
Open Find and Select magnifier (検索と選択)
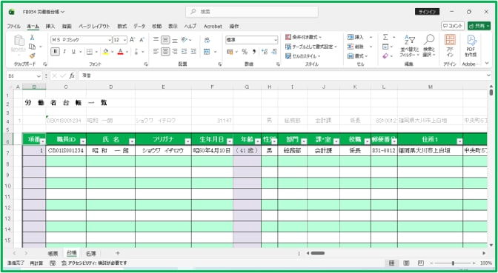[429, 46]
